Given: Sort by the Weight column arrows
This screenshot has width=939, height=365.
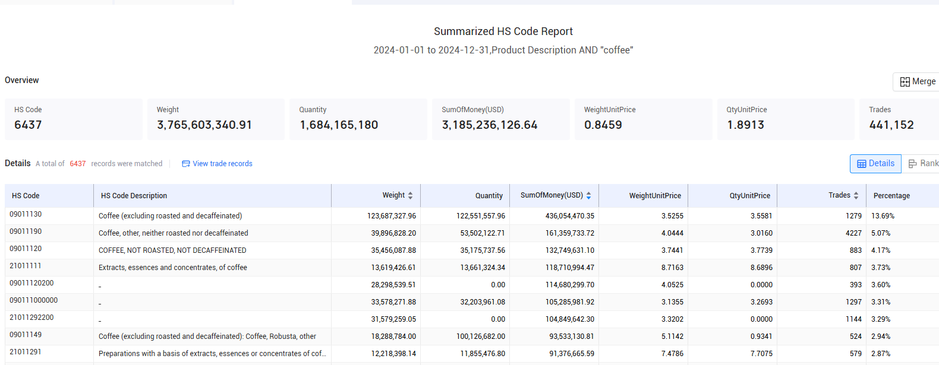Looking at the screenshot, I should coord(410,195).
